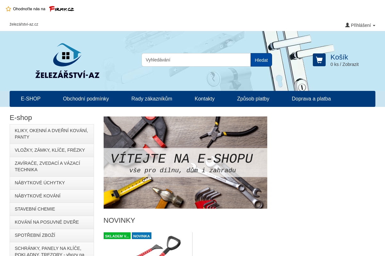Click the star rating icon
The image size is (385, 256).
(8, 9)
